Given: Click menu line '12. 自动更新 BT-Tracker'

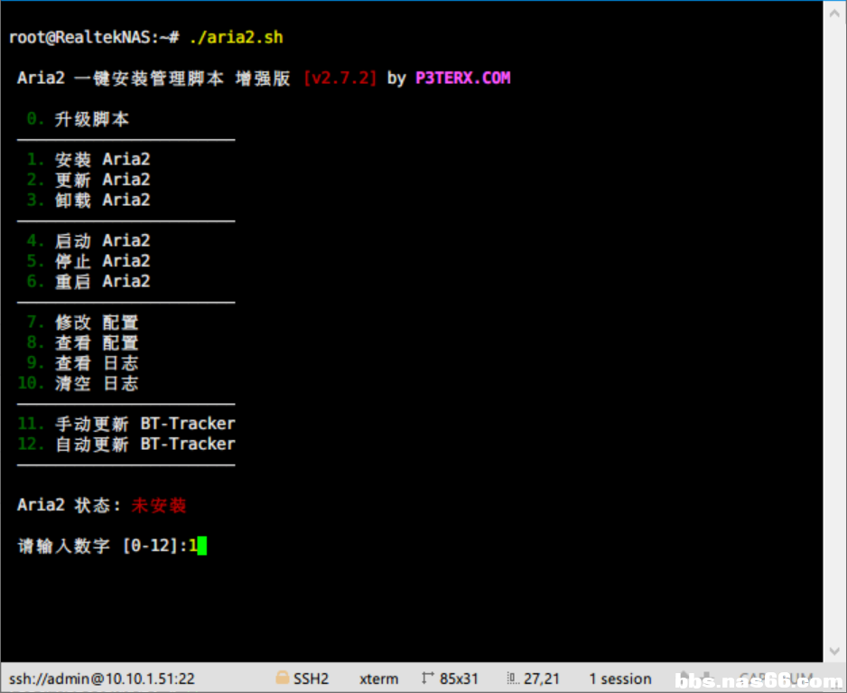Looking at the screenshot, I should (x=126, y=445).
